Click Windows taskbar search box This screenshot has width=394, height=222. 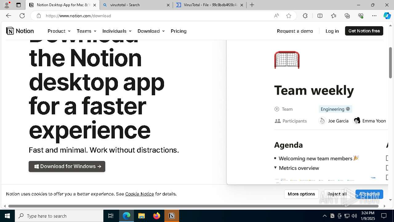(59, 216)
